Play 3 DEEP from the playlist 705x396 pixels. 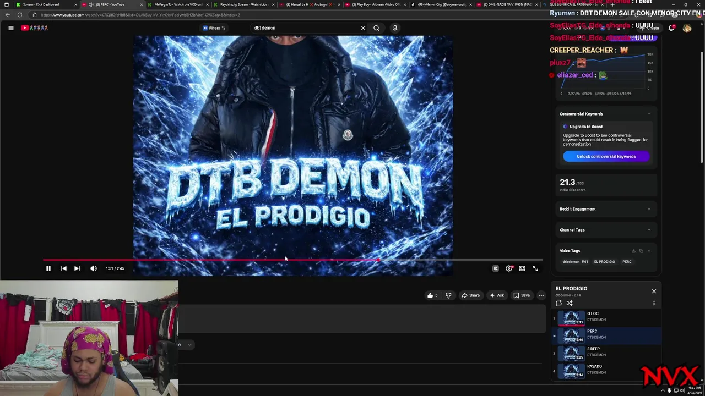coord(606,353)
